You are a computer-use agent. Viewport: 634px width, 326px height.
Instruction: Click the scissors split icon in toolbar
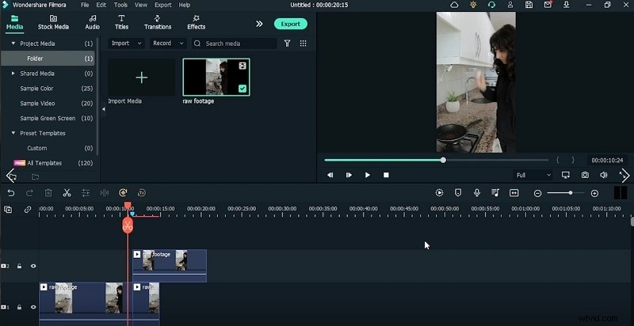click(x=67, y=193)
